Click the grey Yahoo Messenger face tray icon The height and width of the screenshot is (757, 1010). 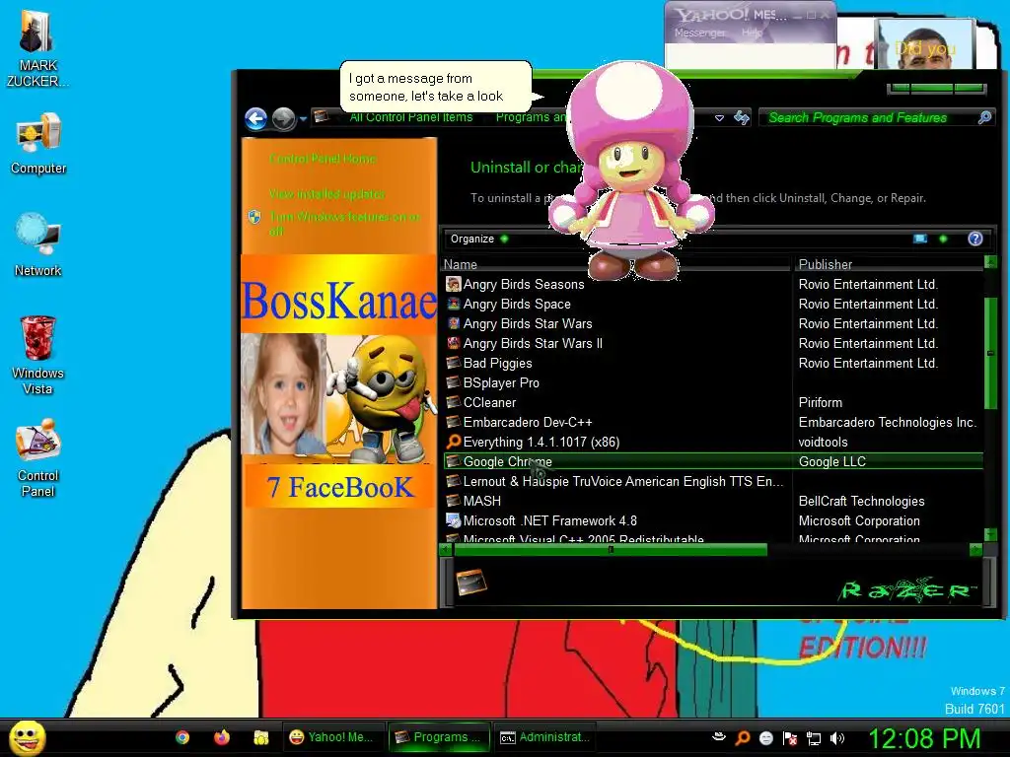pyautogui.click(x=765, y=737)
